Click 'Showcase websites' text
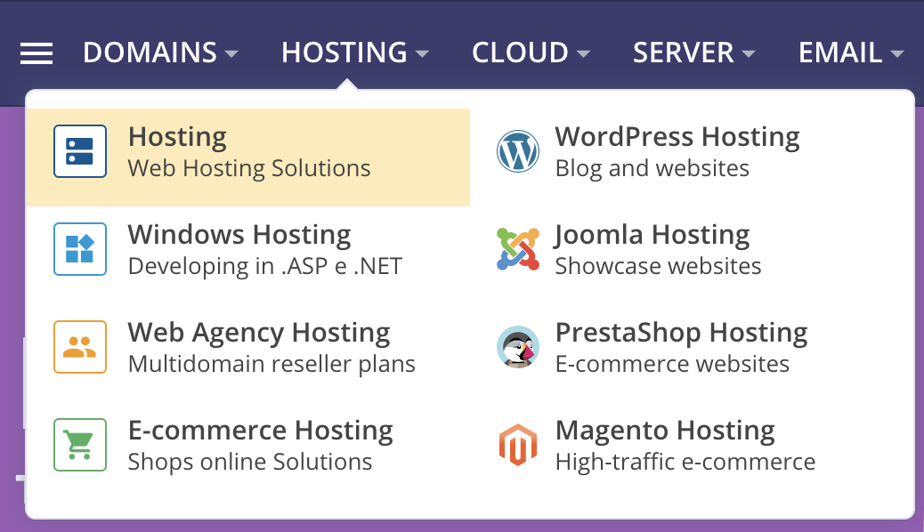This screenshot has height=532, width=924. [x=658, y=266]
